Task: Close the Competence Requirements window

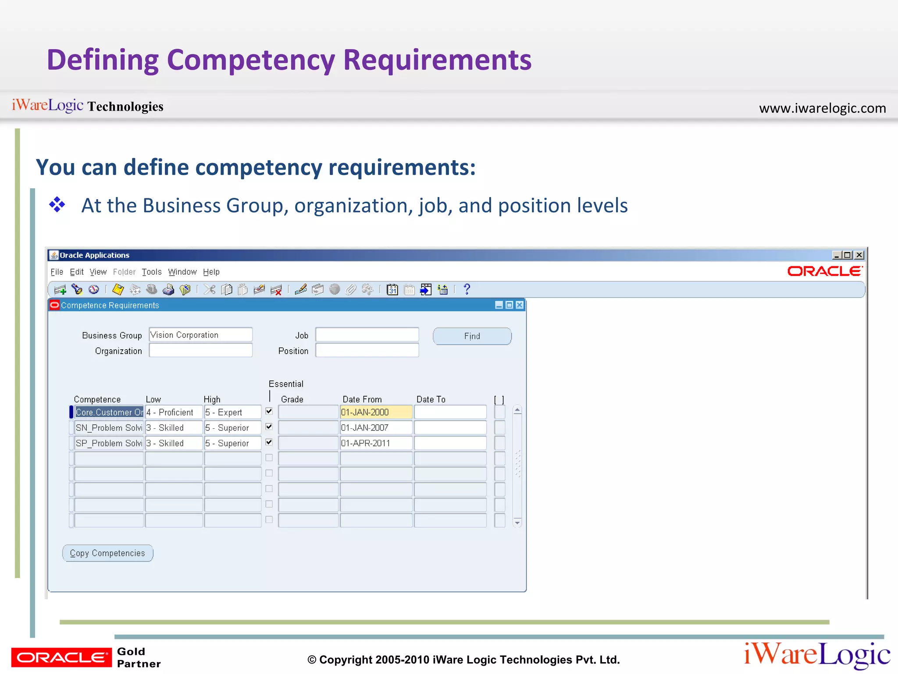Action: click(x=520, y=305)
